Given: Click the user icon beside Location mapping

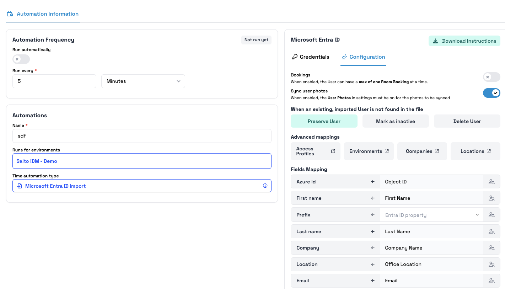Looking at the screenshot, I should (491, 264).
